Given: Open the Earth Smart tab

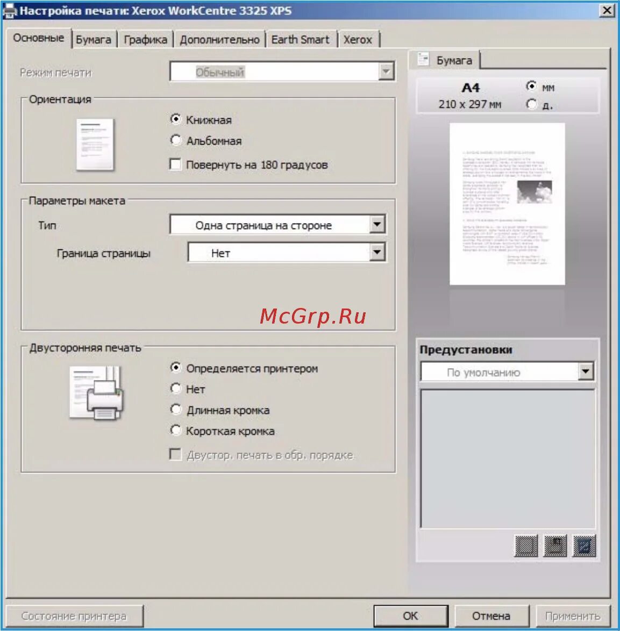Looking at the screenshot, I should click(301, 39).
